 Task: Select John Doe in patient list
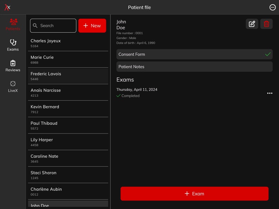tap(68, 203)
